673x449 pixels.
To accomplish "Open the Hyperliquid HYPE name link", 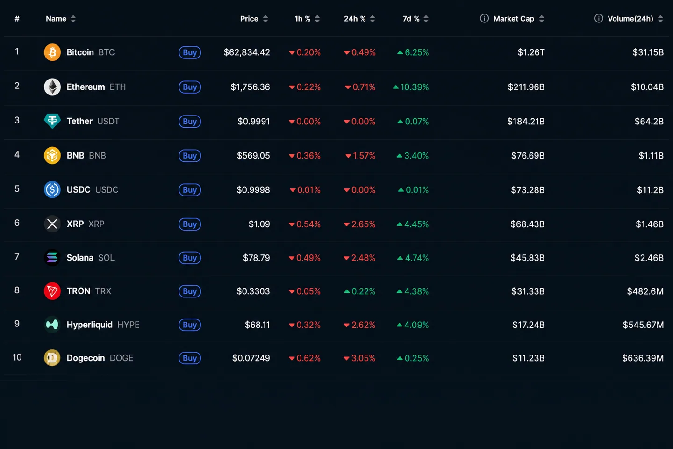I will click(103, 325).
